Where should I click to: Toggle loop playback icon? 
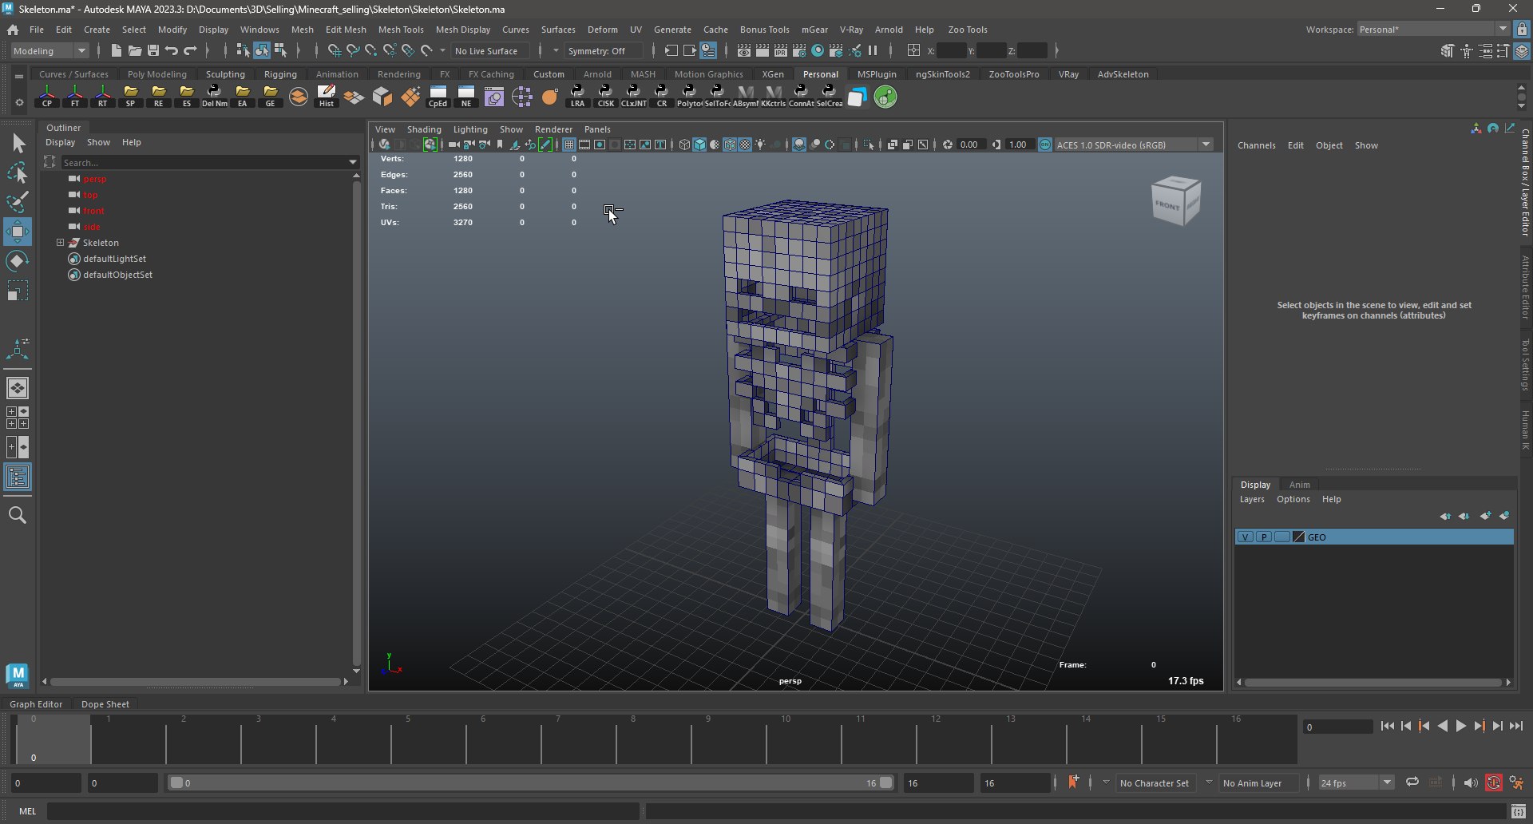coord(1412,782)
